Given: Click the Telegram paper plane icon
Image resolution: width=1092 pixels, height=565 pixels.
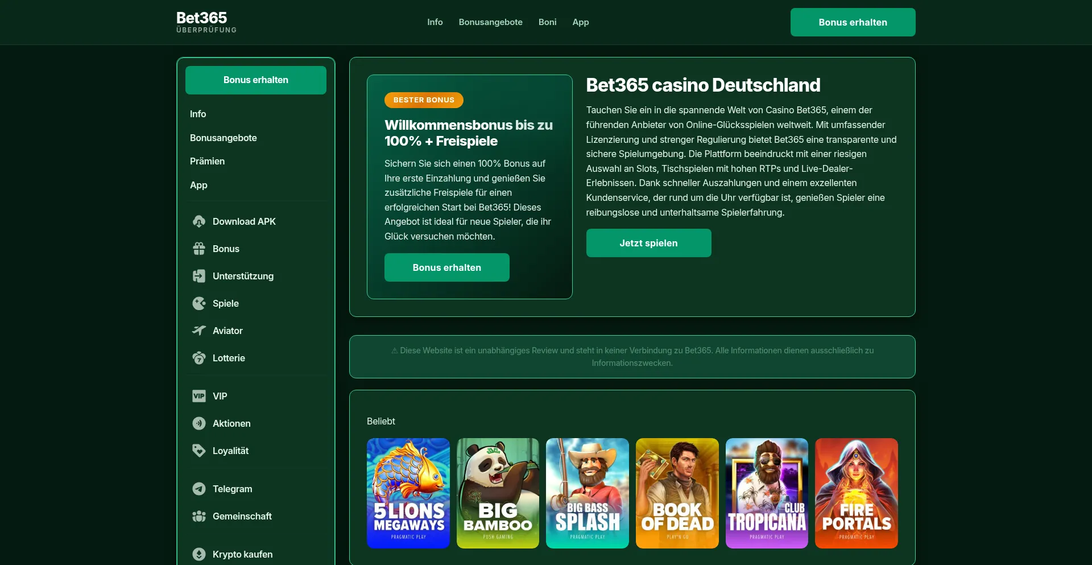Looking at the screenshot, I should 199,489.
